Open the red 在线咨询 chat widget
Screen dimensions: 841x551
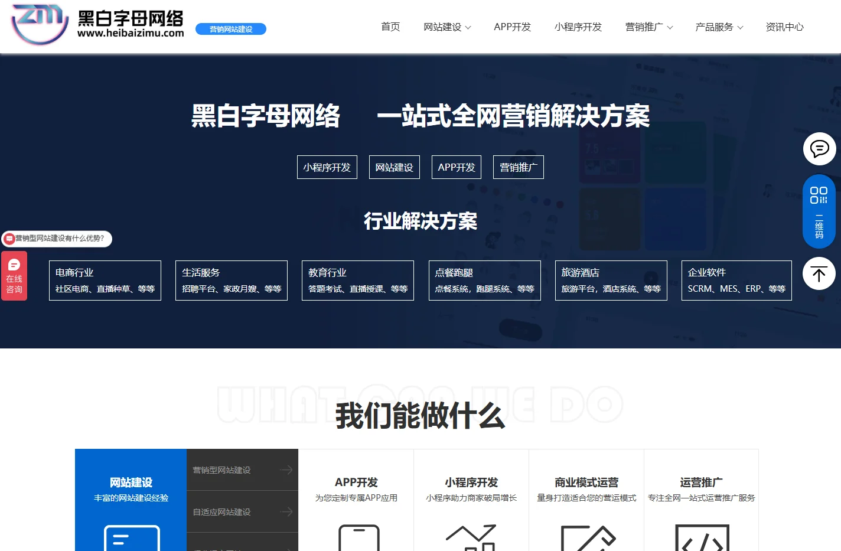tap(14, 276)
